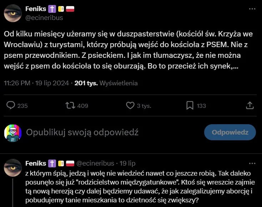Open Feniks avatar on the reply tweet
This screenshot has width=262, height=207.
[x=13, y=168]
